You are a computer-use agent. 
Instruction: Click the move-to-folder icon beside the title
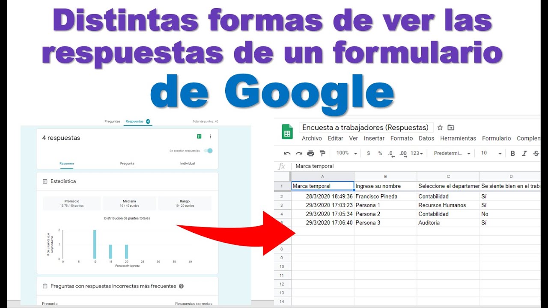pos(451,127)
